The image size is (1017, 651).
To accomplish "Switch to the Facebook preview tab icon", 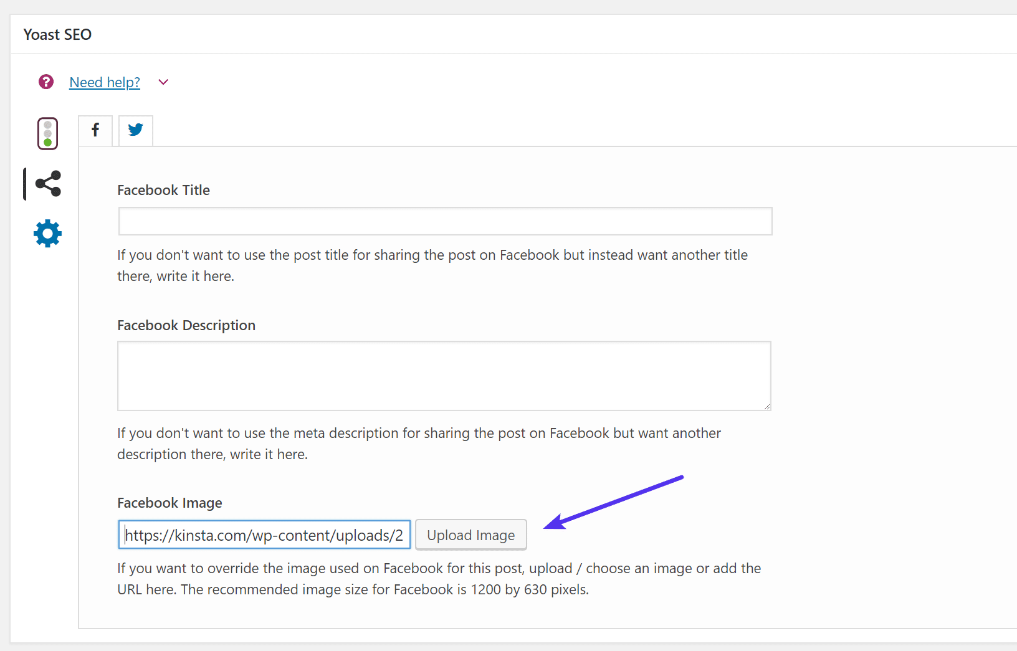I will click(95, 130).
